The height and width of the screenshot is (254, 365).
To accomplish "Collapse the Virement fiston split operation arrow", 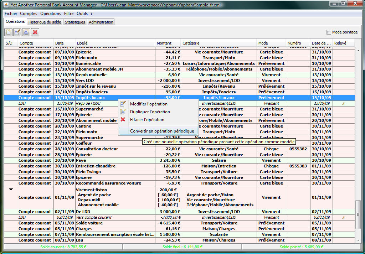I will [x=11, y=190].
